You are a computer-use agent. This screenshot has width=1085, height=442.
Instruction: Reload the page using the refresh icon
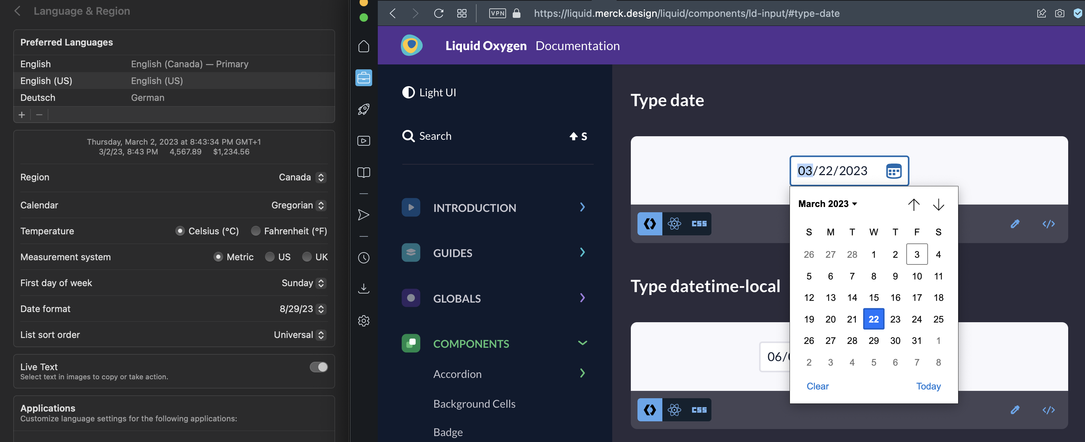(438, 13)
